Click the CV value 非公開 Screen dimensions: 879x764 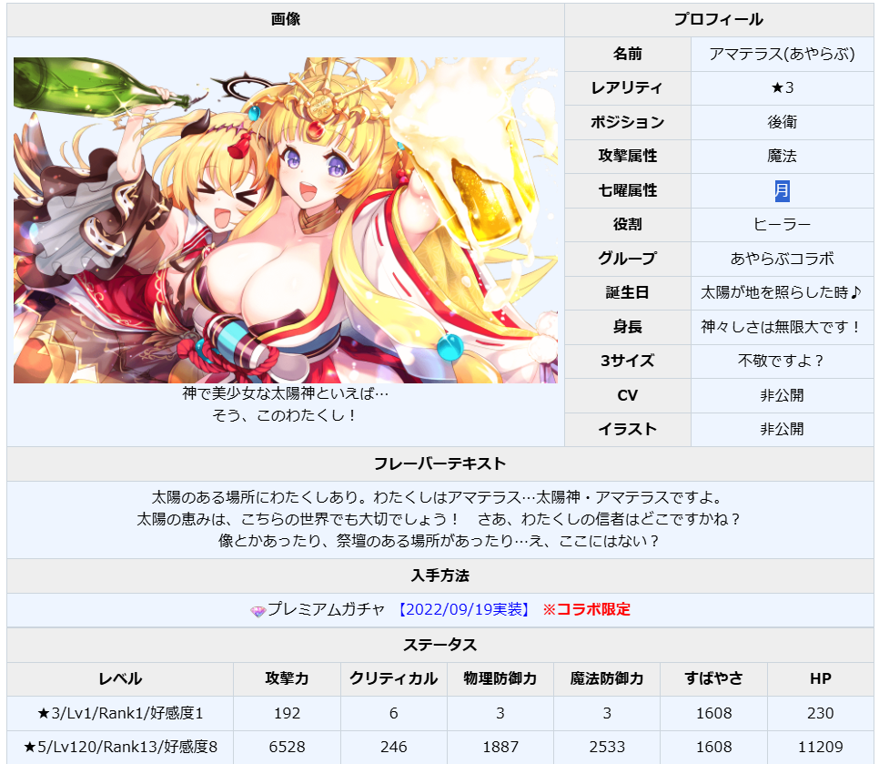pos(782,395)
